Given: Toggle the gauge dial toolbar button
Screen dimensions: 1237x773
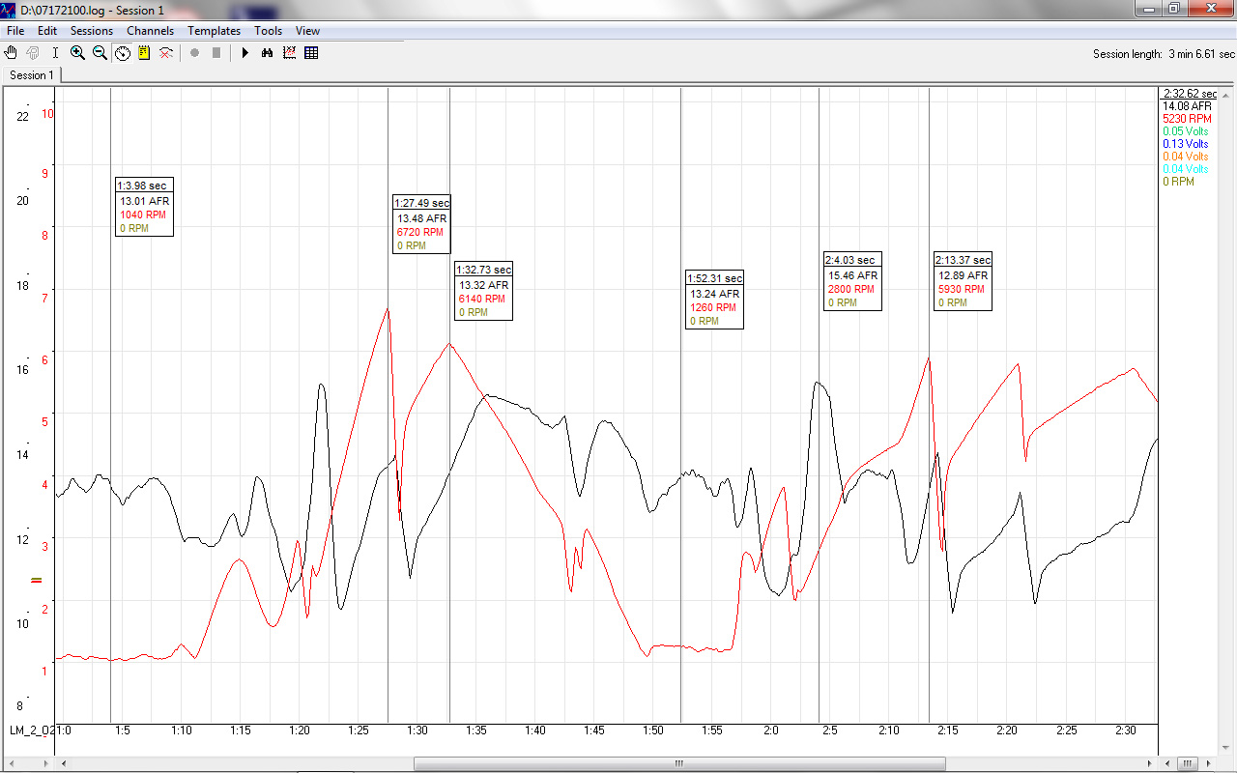Looking at the screenshot, I should click(123, 53).
